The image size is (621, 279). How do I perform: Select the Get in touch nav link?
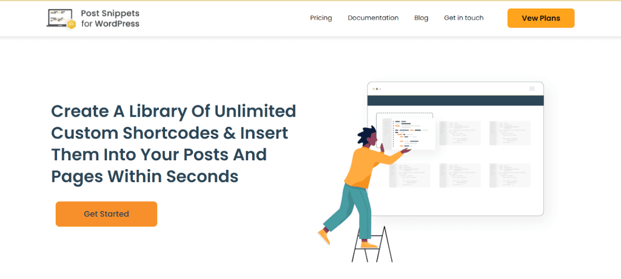point(463,18)
